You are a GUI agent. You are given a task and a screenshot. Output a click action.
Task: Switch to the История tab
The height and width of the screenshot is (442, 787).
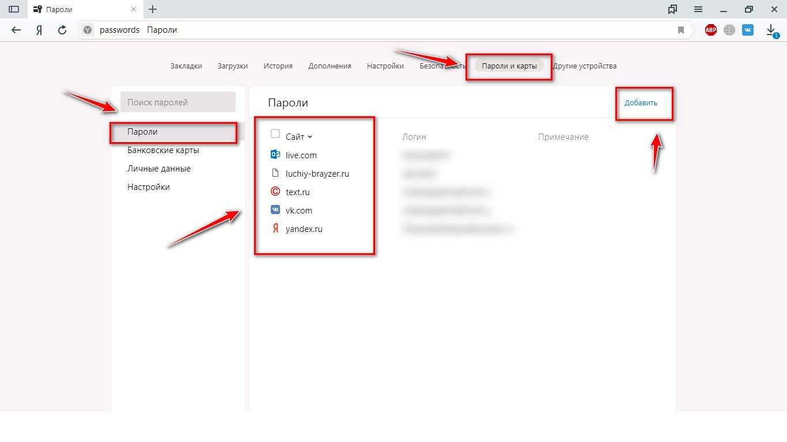pyautogui.click(x=278, y=66)
